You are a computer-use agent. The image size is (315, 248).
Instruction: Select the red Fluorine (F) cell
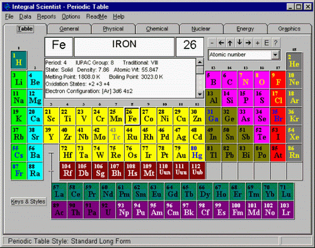278,79
